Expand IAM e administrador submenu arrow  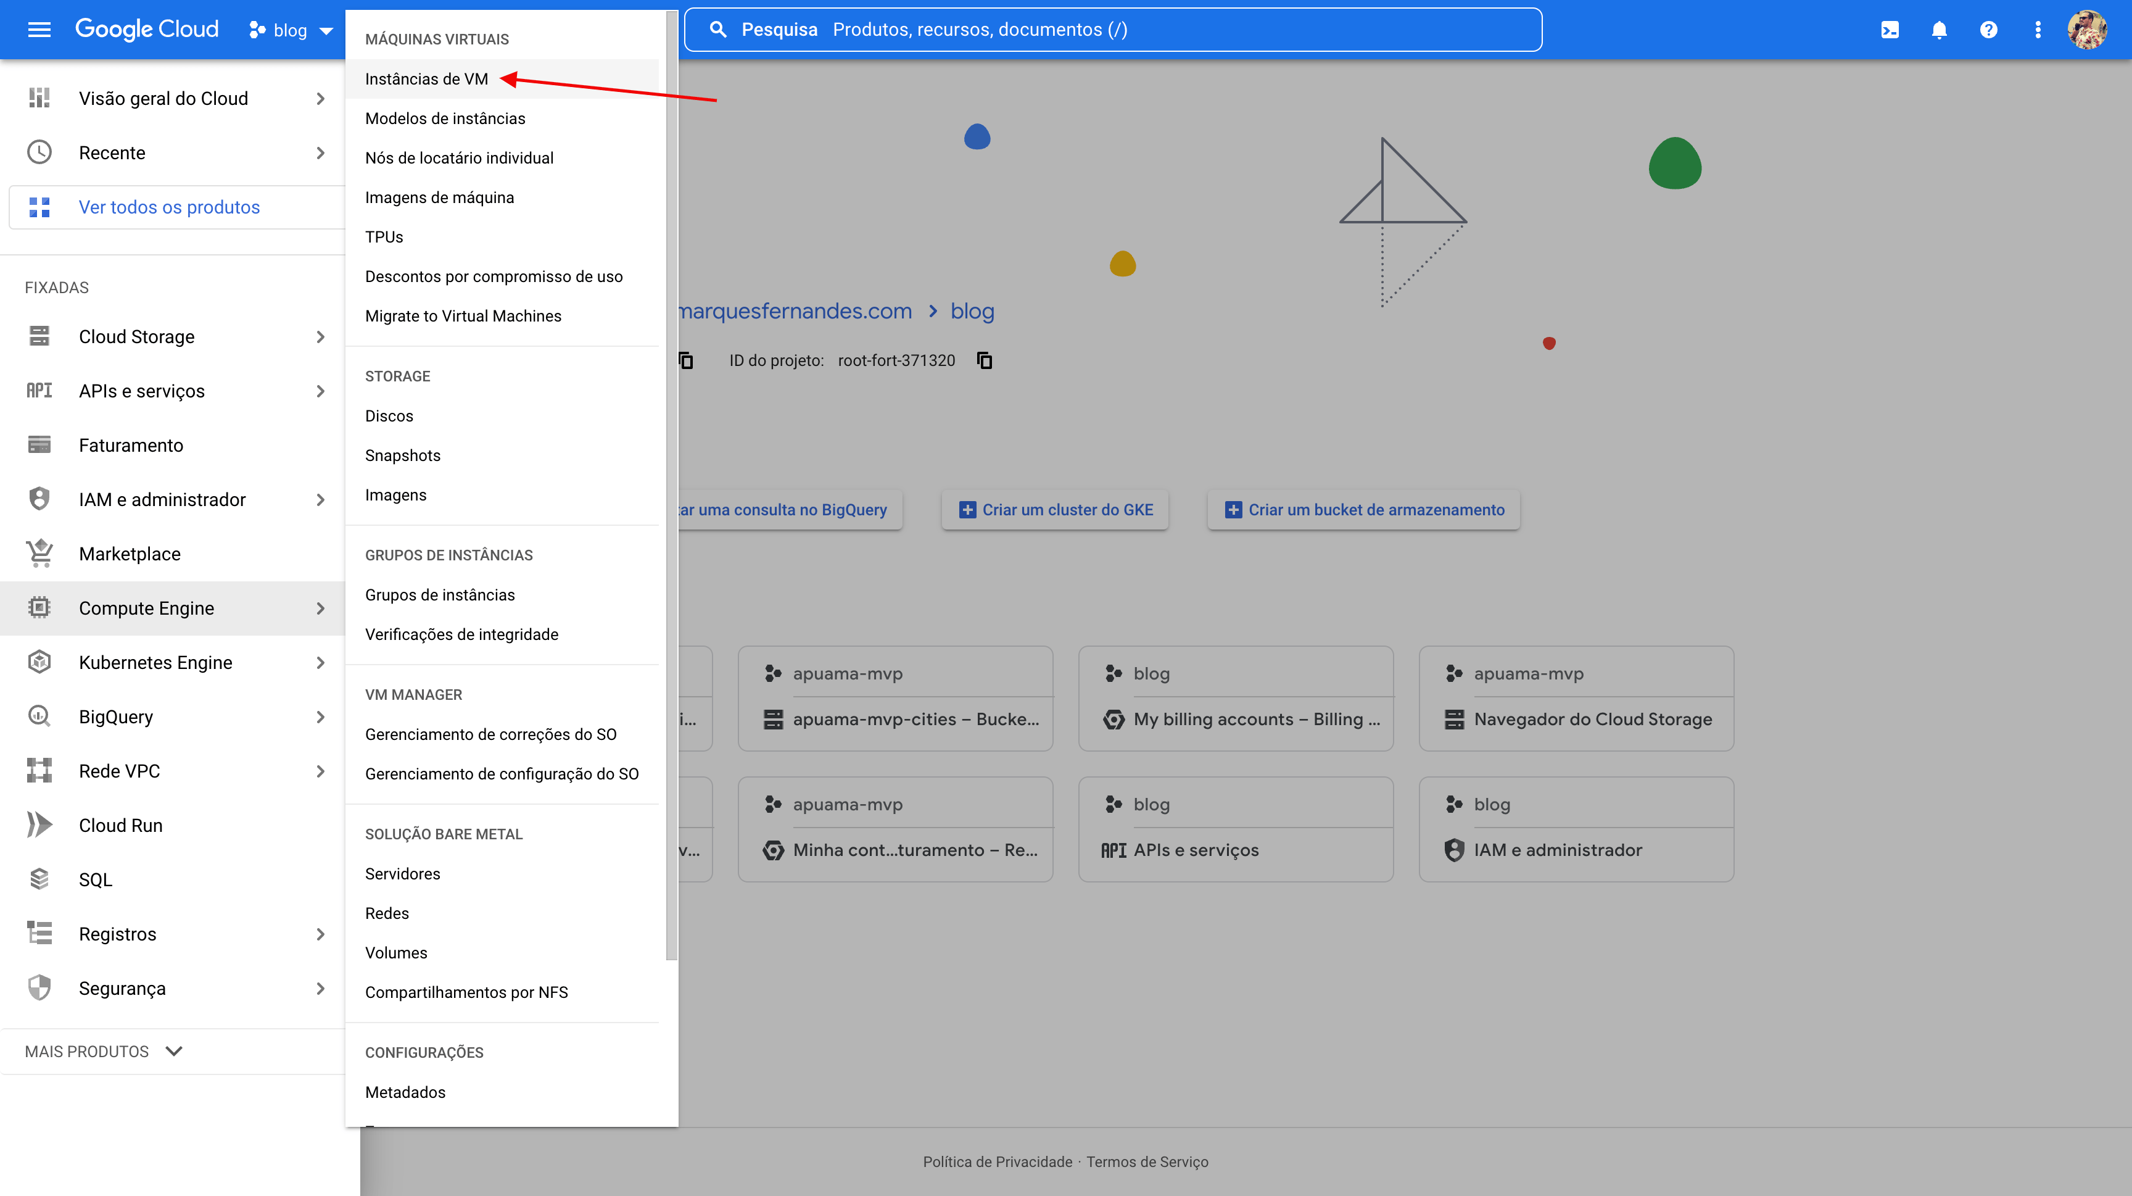320,499
